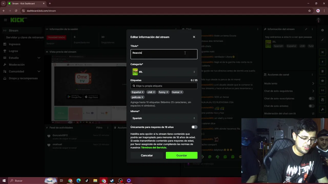Click the wrench icon in right rail
This screenshot has height=184, width=328.
click(323, 109)
